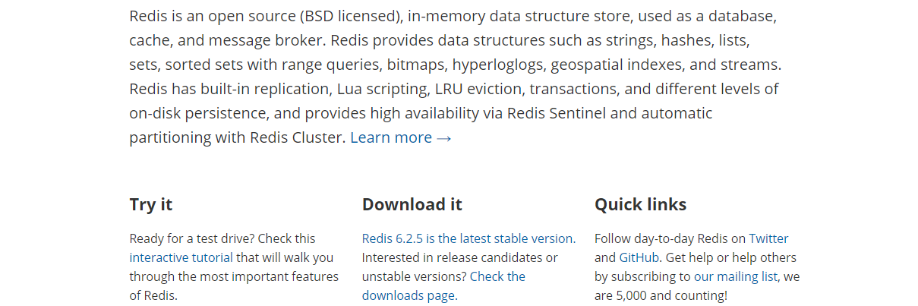Click the Ready for a test drive text

194,238
